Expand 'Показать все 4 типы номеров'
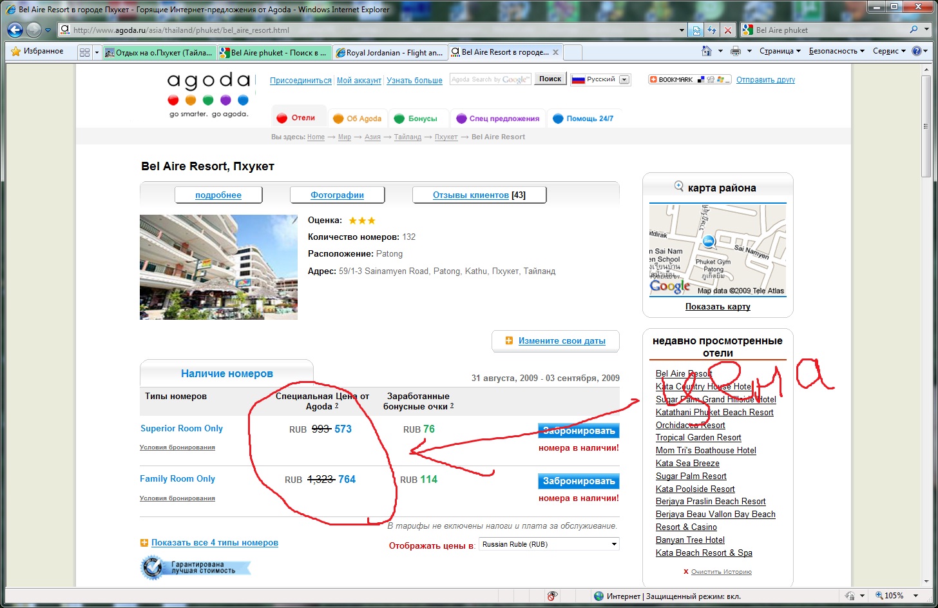This screenshot has height=608, width=938. pos(215,542)
